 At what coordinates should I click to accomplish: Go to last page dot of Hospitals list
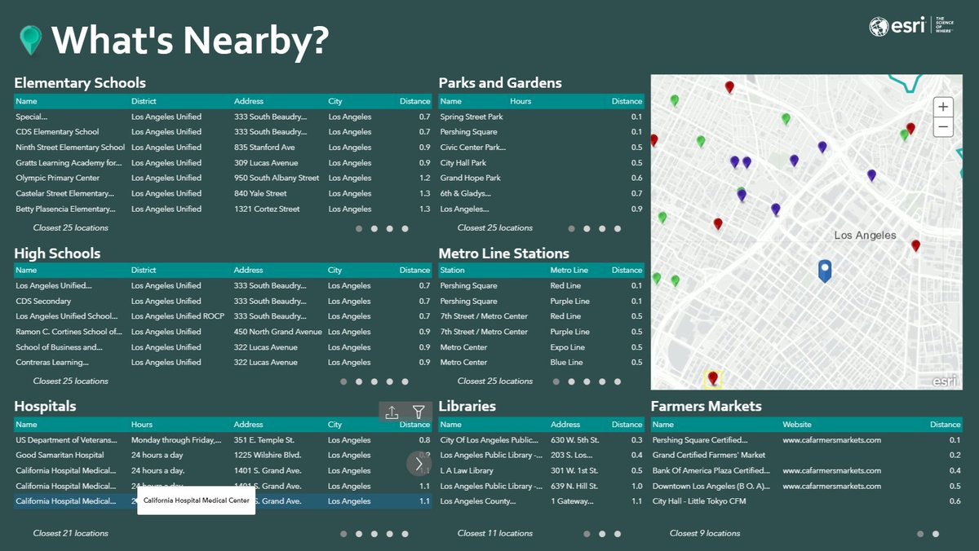coord(405,534)
